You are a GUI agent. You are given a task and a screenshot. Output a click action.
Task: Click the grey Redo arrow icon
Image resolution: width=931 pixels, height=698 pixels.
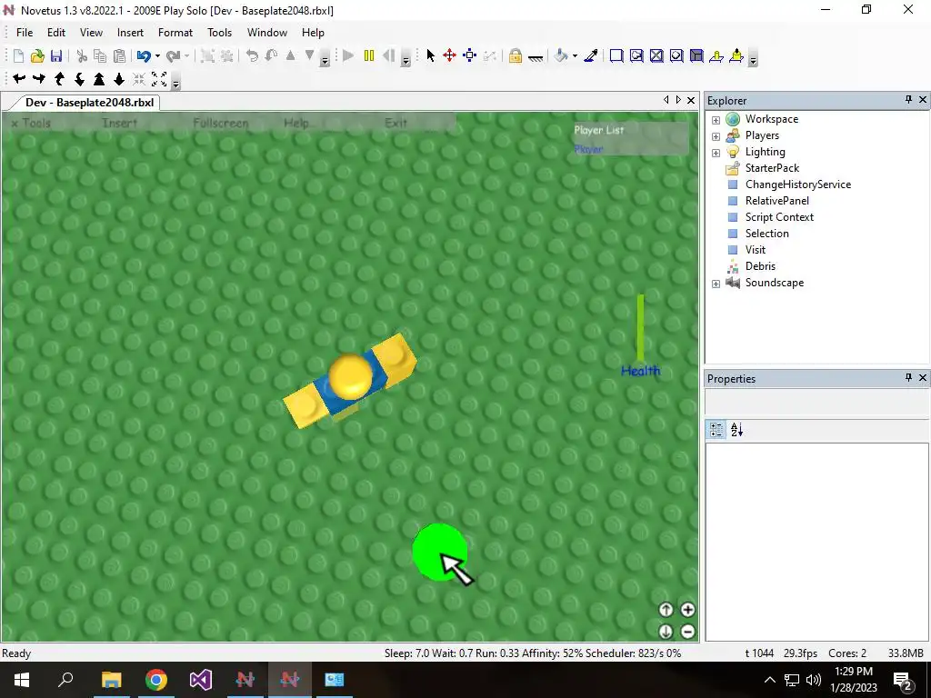click(x=173, y=55)
